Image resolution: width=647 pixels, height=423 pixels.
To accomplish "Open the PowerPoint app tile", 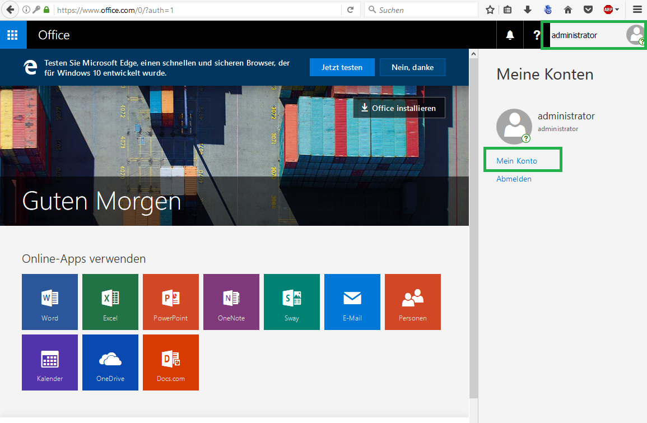I will coord(171,302).
